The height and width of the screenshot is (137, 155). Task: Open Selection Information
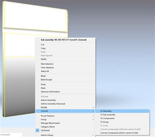click(x=65, y=92)
